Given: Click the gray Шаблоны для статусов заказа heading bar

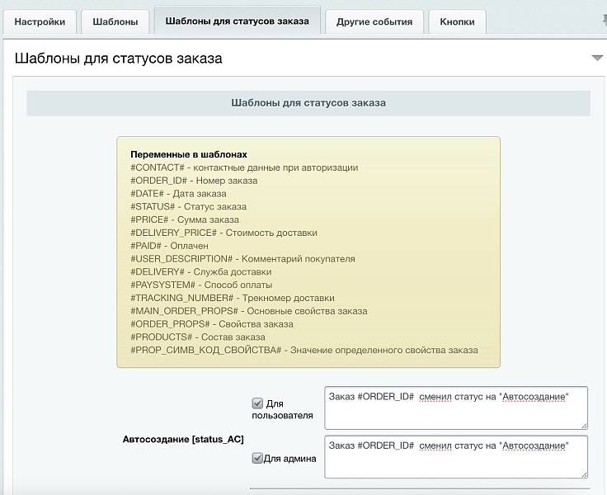Looking at the screenshot, I should (x=308, y=103).
